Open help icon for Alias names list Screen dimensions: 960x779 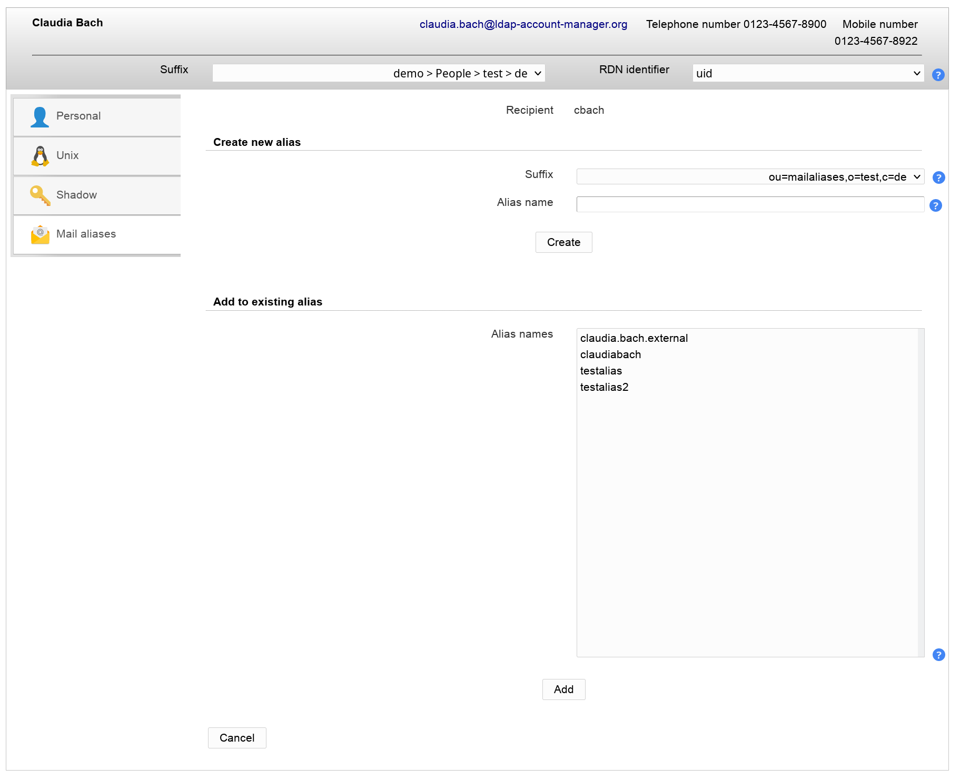pyautogui.click(x=938, y=655)
